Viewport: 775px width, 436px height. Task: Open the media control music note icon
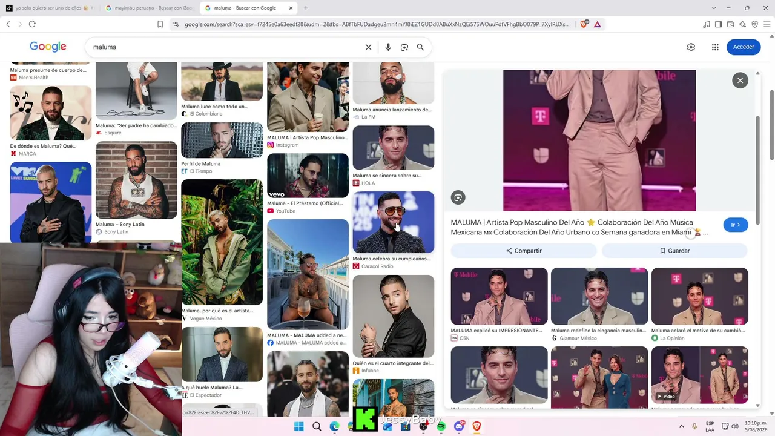coord(706,24)
